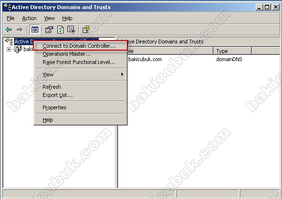Screen dimensions: 282x199
Task: Click the Active Directory root node icon
Action: coord(9,42)
